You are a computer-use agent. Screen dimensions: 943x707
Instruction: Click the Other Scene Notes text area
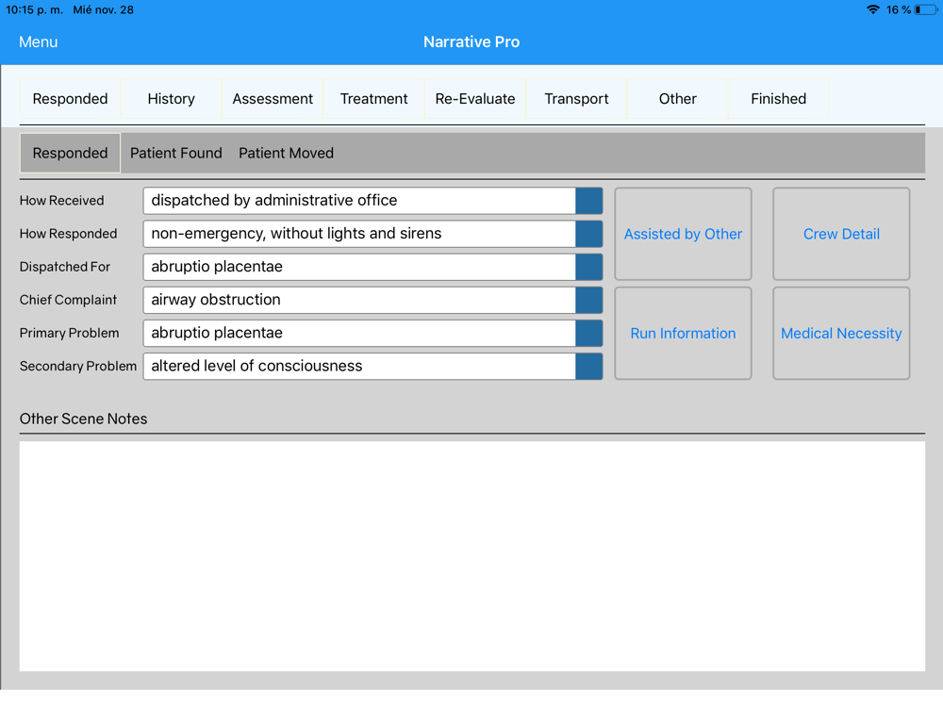coord(472,556)
